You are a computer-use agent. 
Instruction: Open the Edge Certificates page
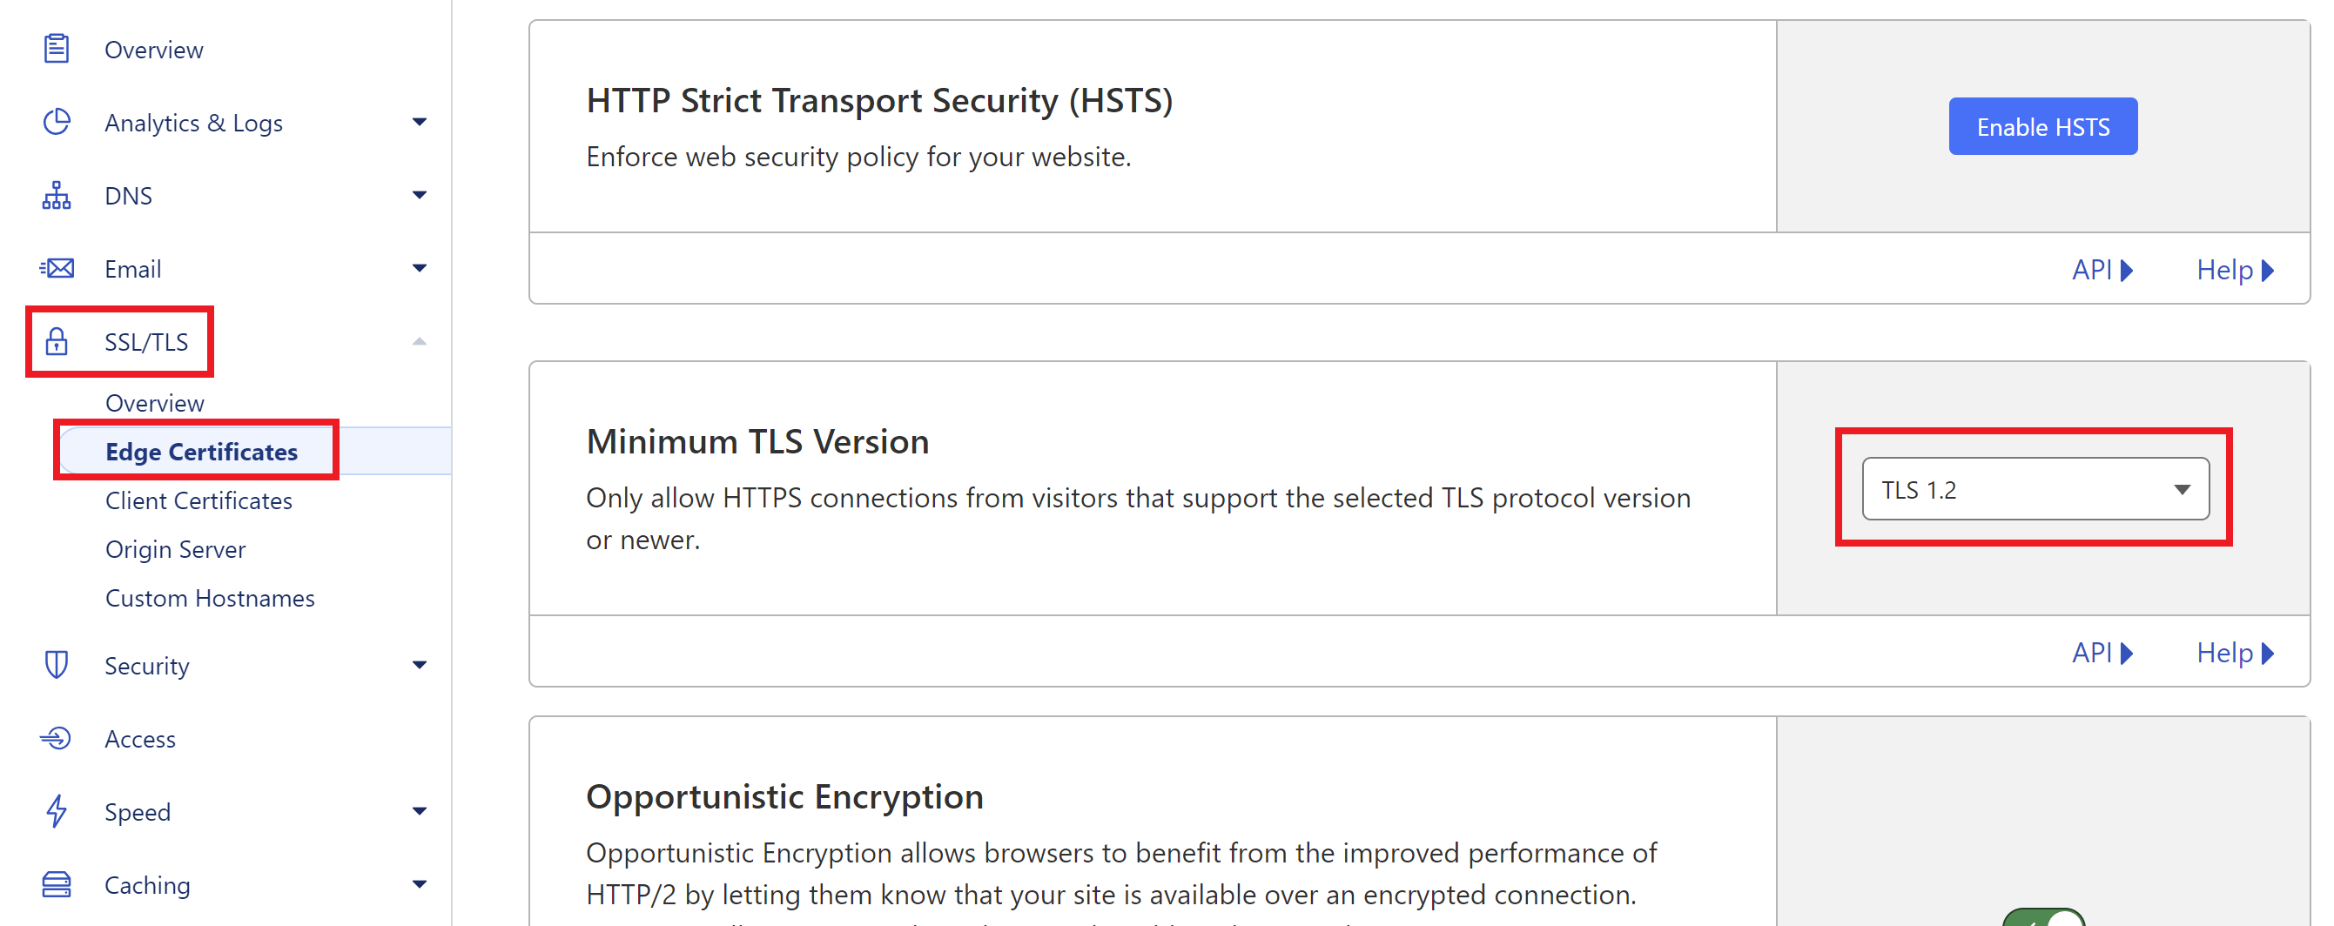pos(201,451)
